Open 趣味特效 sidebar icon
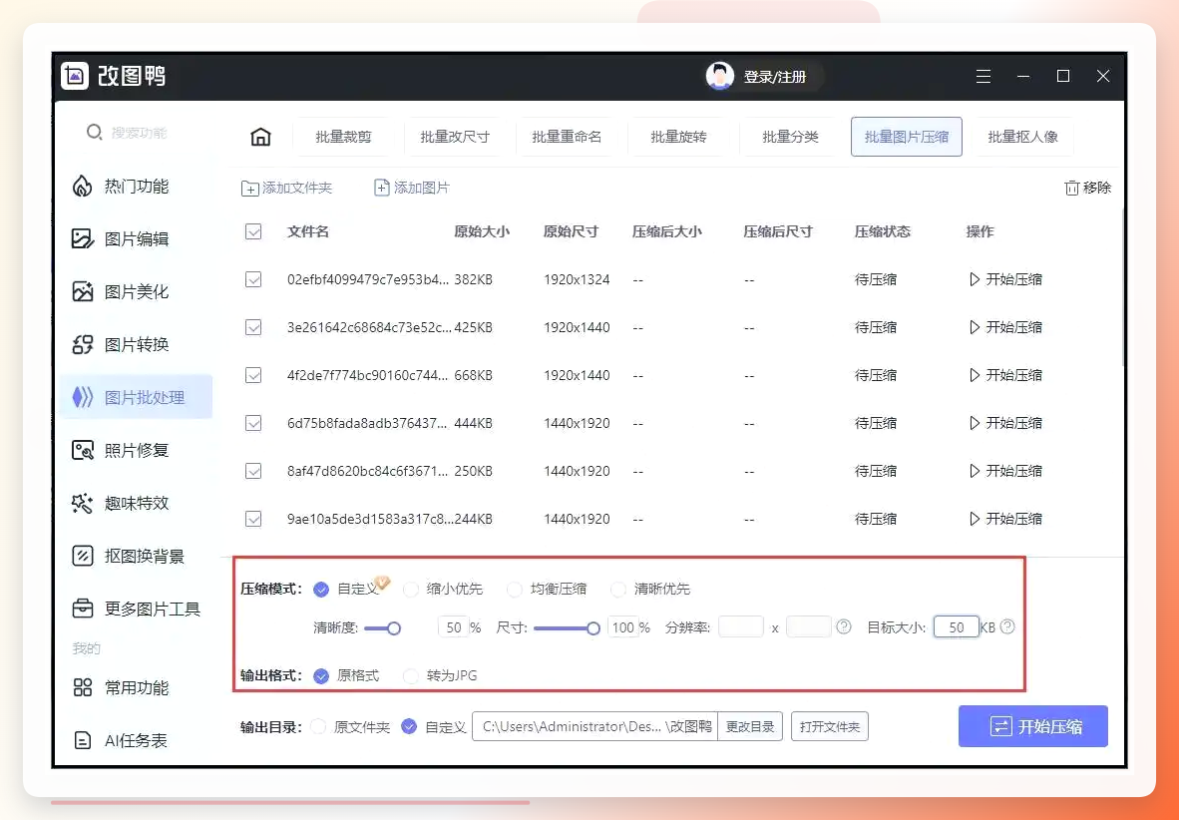 tap(82, 503)
